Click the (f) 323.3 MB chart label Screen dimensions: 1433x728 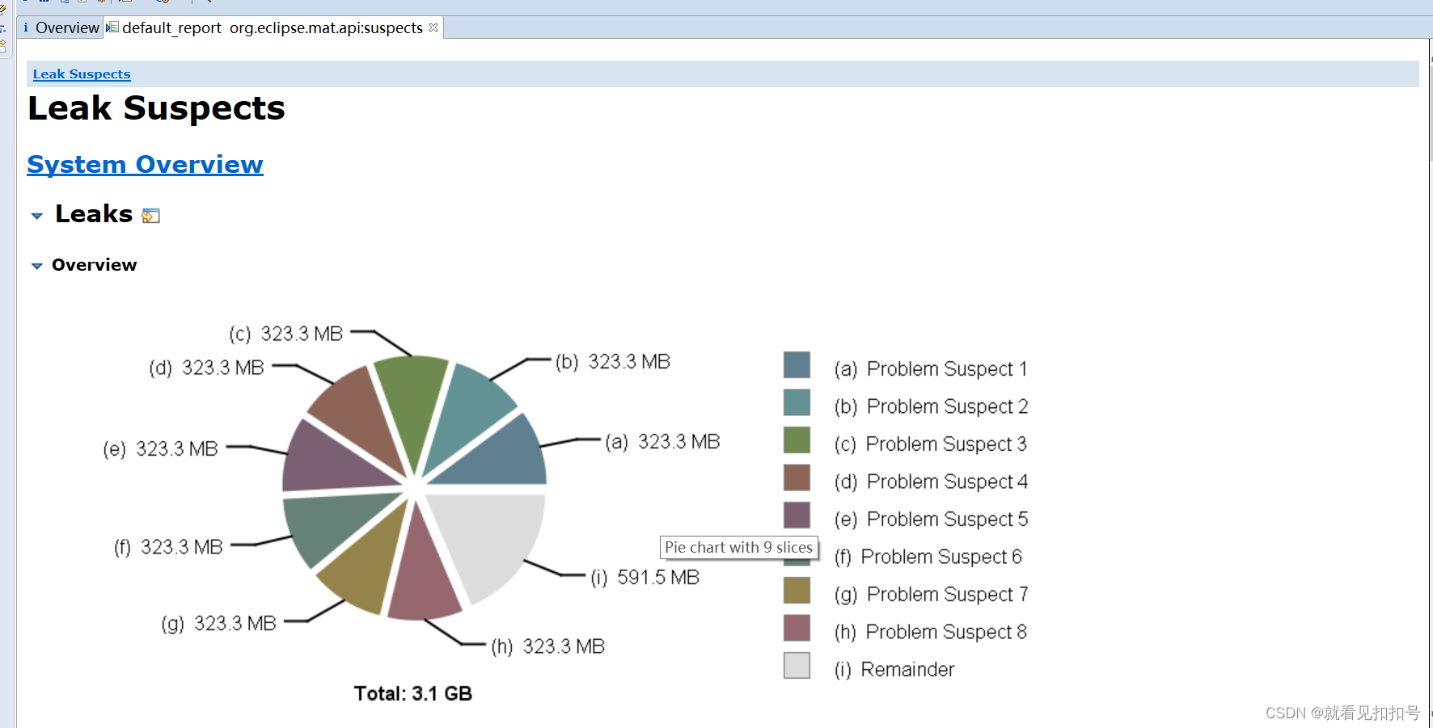click(168, 548)
